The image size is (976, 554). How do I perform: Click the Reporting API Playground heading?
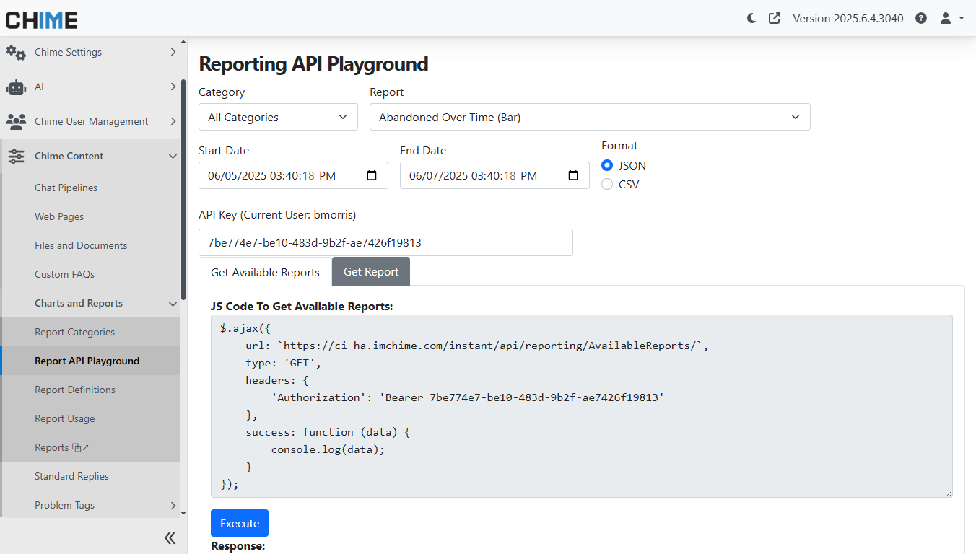click(x=313, y=63)
